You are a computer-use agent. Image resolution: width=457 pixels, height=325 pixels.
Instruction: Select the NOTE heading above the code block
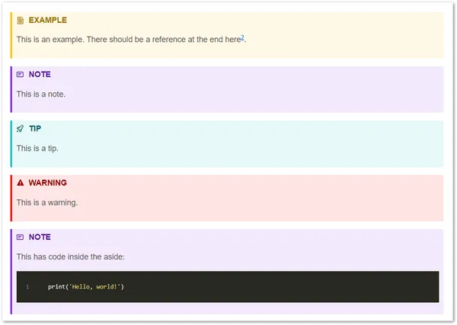coord(40,237)
